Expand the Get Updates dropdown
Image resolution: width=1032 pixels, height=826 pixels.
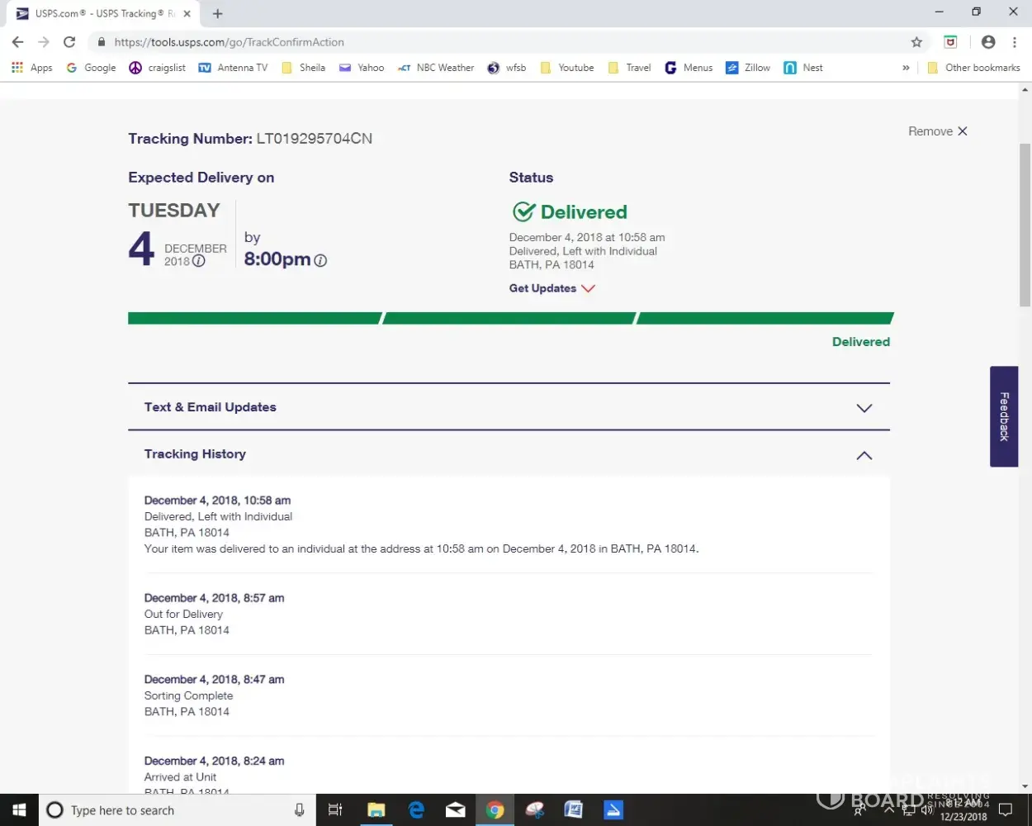(x=552, y=288)
